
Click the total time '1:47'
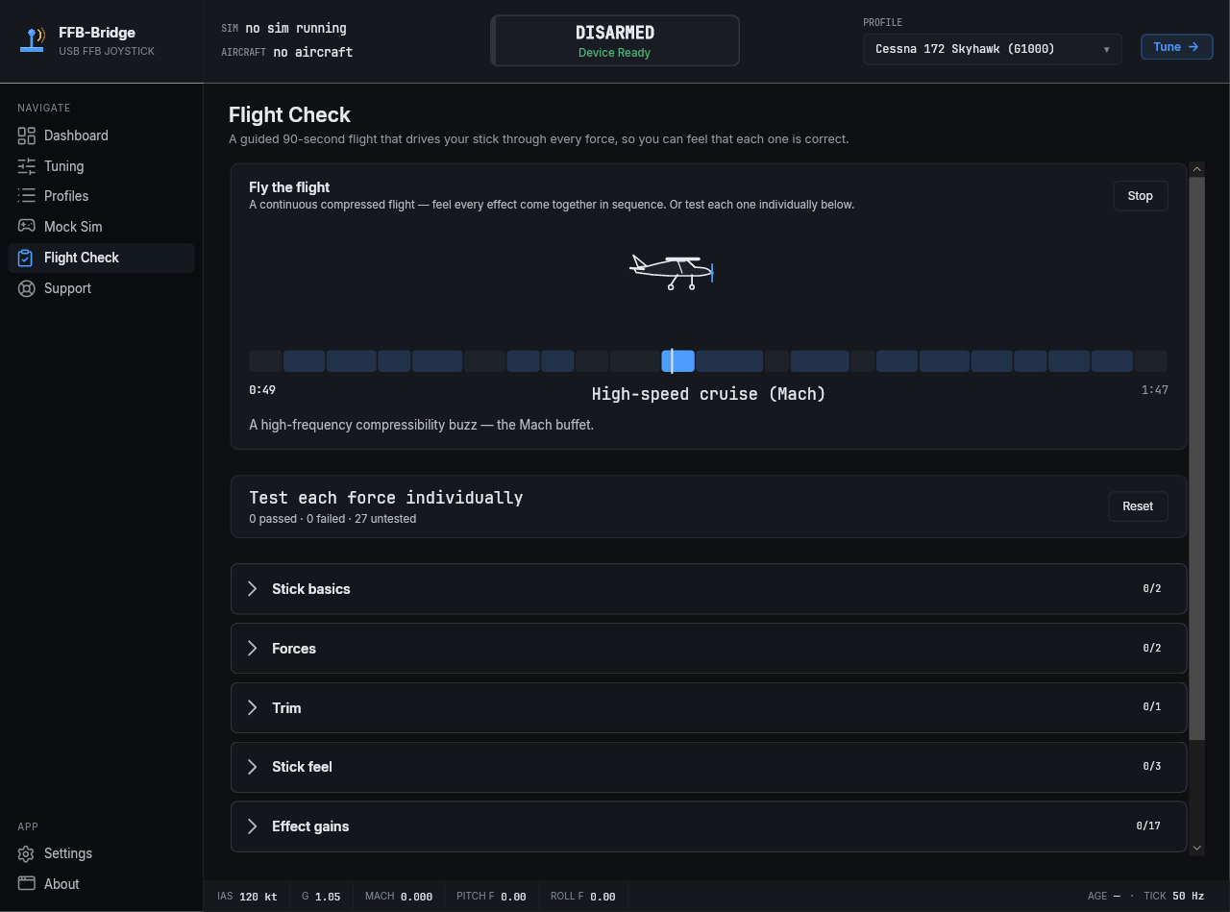click(x=1155, y=390)
